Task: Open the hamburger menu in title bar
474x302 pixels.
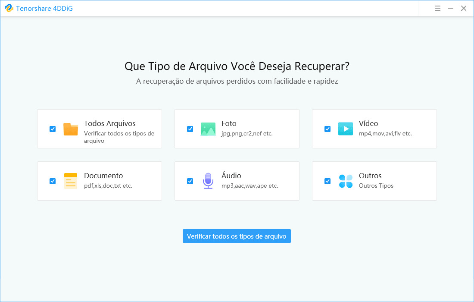Action: point(437,8)
